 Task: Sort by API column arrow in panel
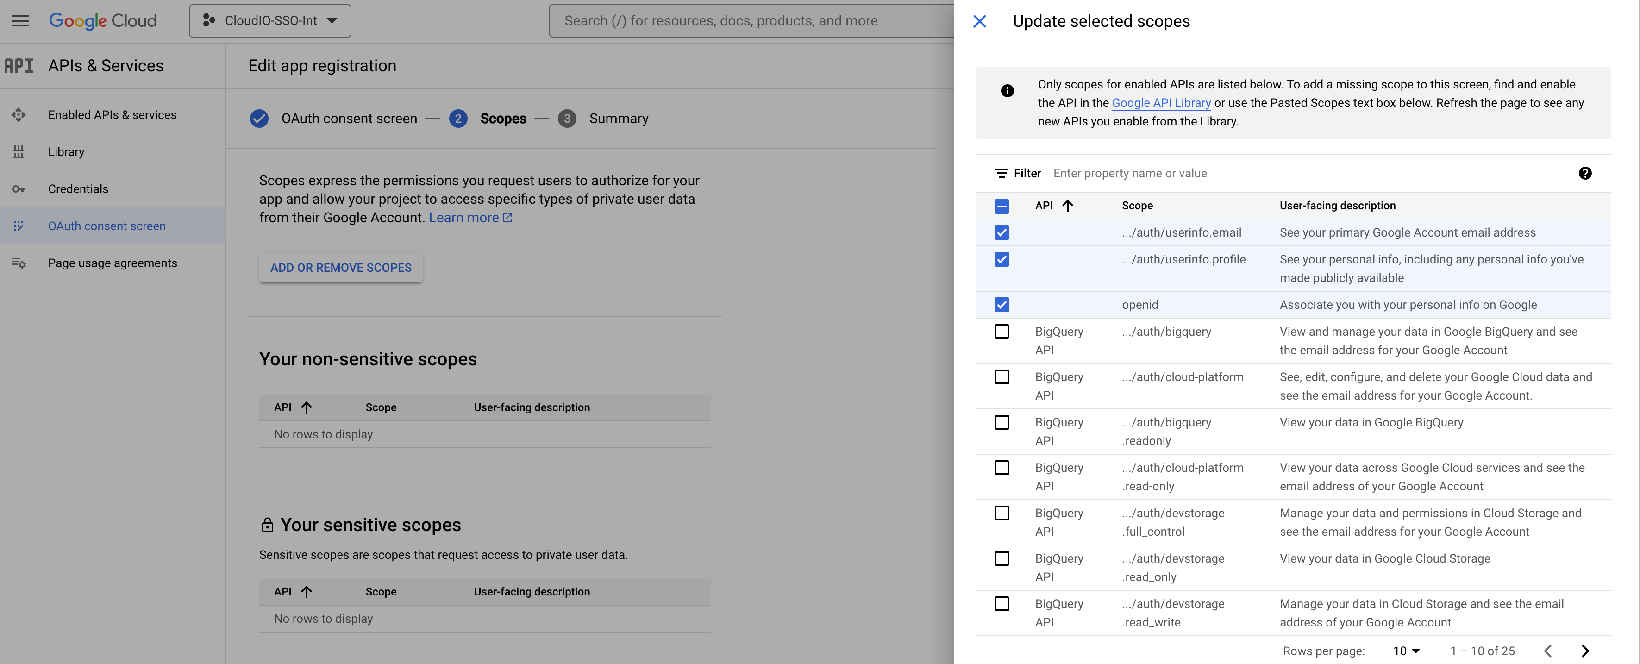1068,206
